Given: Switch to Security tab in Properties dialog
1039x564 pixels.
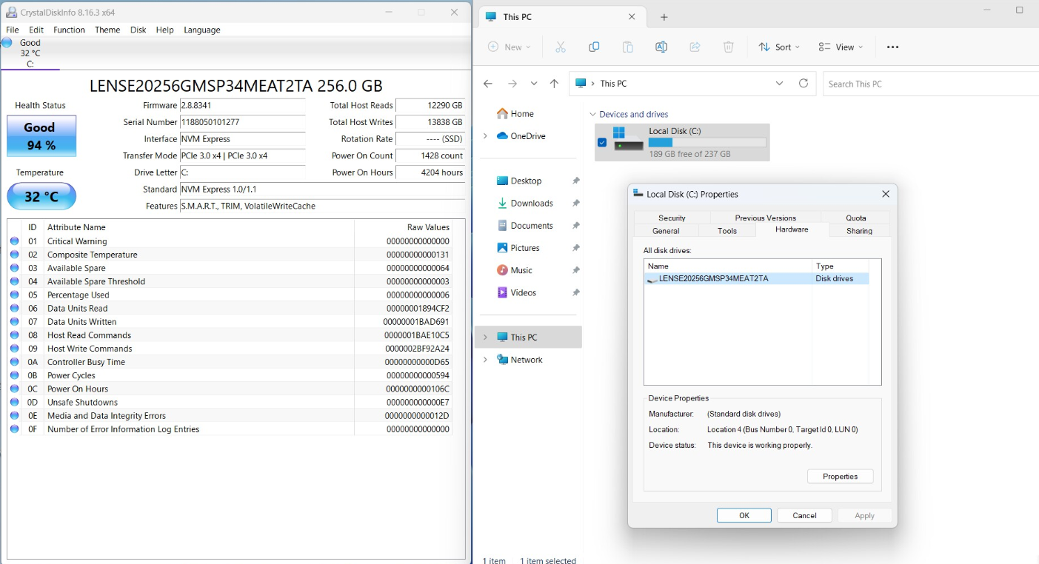Looking at the screenshot, I should 672,218.
